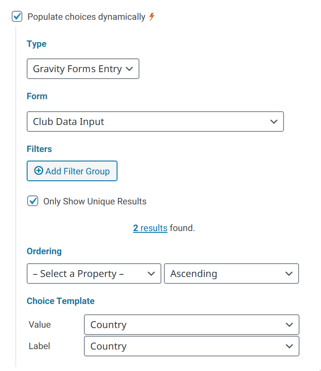Change the Ascending sort order dropdown
The width and height of the screenshot is (321, 371).
(231, 274)
